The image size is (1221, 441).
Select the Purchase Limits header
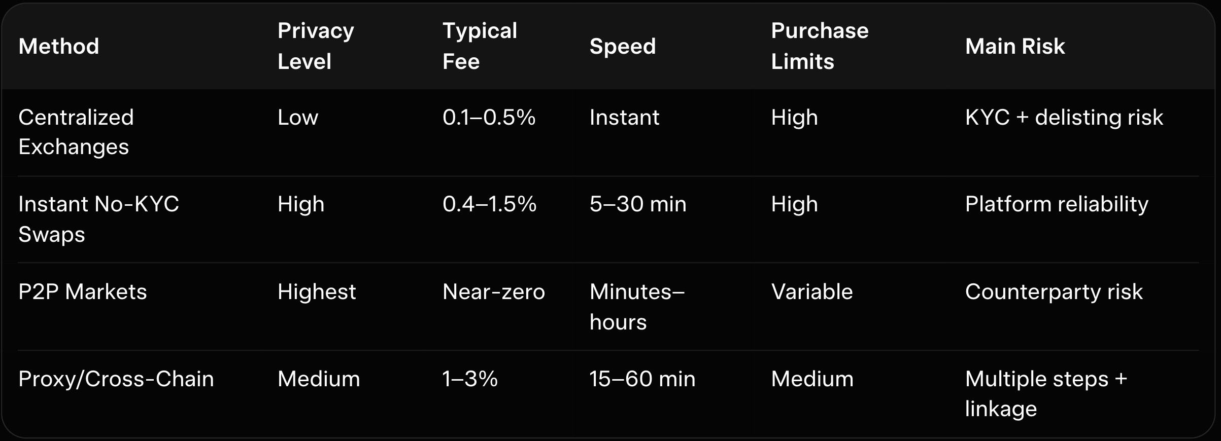(820, 46)
